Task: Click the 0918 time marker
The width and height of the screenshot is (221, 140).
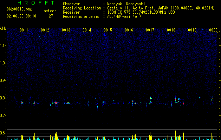Action: 171,30
